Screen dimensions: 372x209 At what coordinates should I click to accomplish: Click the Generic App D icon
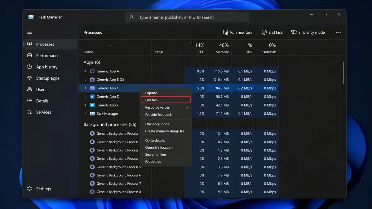click(x=92, y=97)
